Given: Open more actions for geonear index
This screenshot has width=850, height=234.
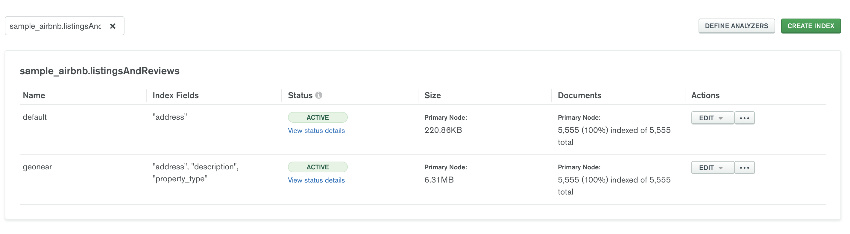Looking at the screenshot, I should [744, 168].
